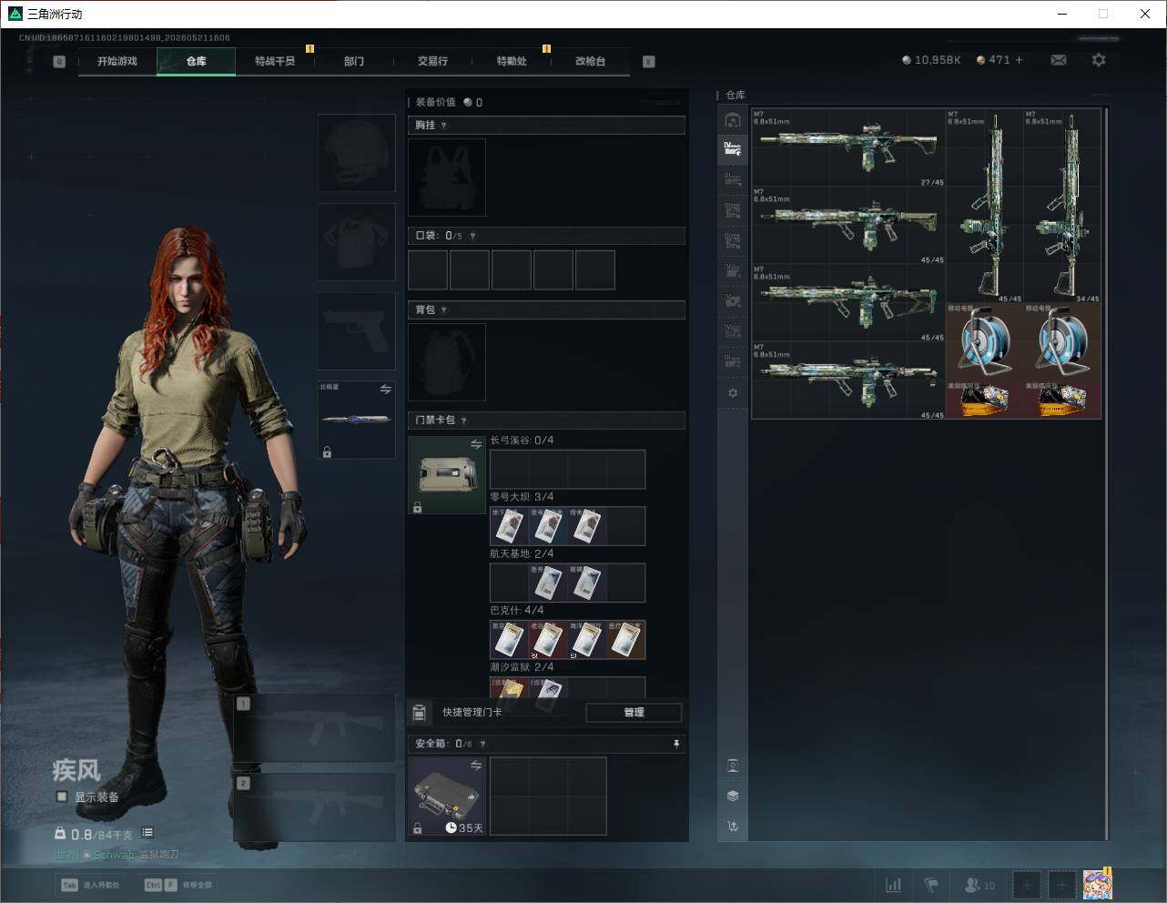Screen dimensions: 1167x903
Task: Click swap arrows on the safe box
Action: coord(476,766)
